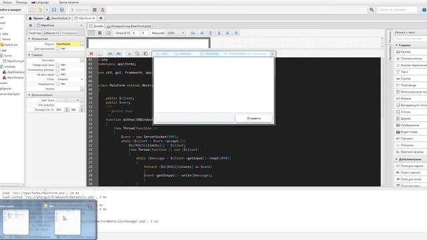Click the magnifier search icon

point(372,10)
